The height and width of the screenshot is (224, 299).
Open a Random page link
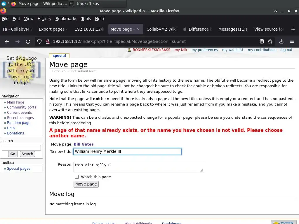[x=19, y=123]
